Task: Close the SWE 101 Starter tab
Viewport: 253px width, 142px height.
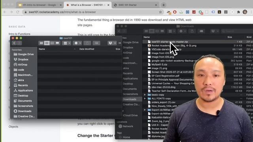Action: coord(156,5)
